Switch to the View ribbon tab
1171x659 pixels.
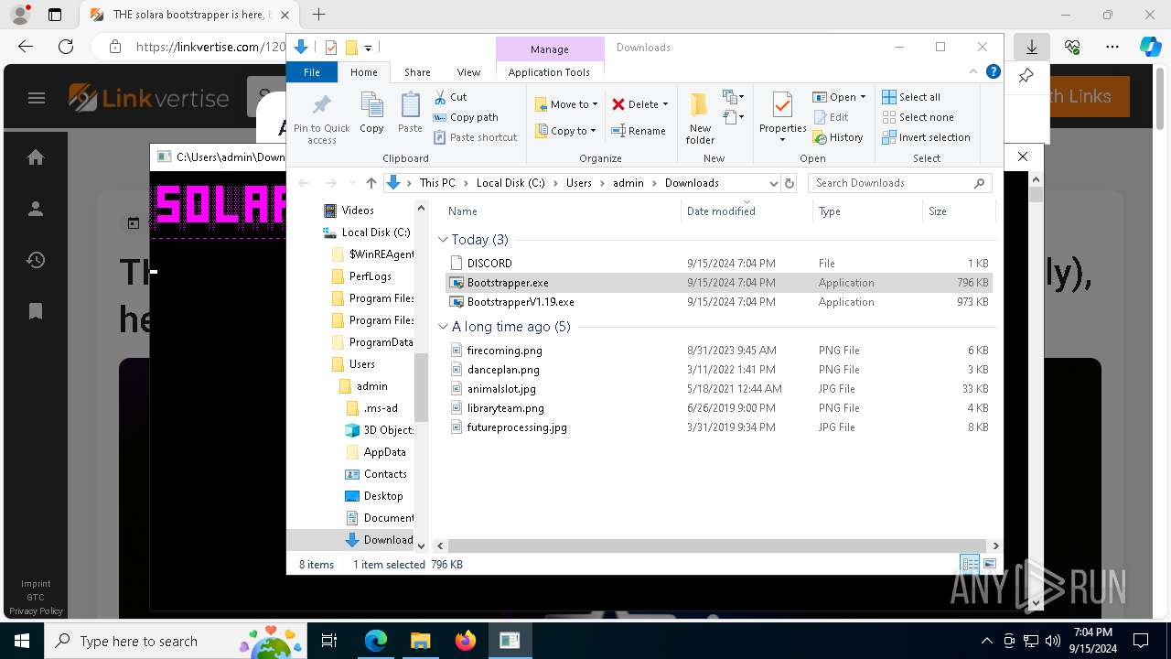pyautogui.click(x=468, y=72)
